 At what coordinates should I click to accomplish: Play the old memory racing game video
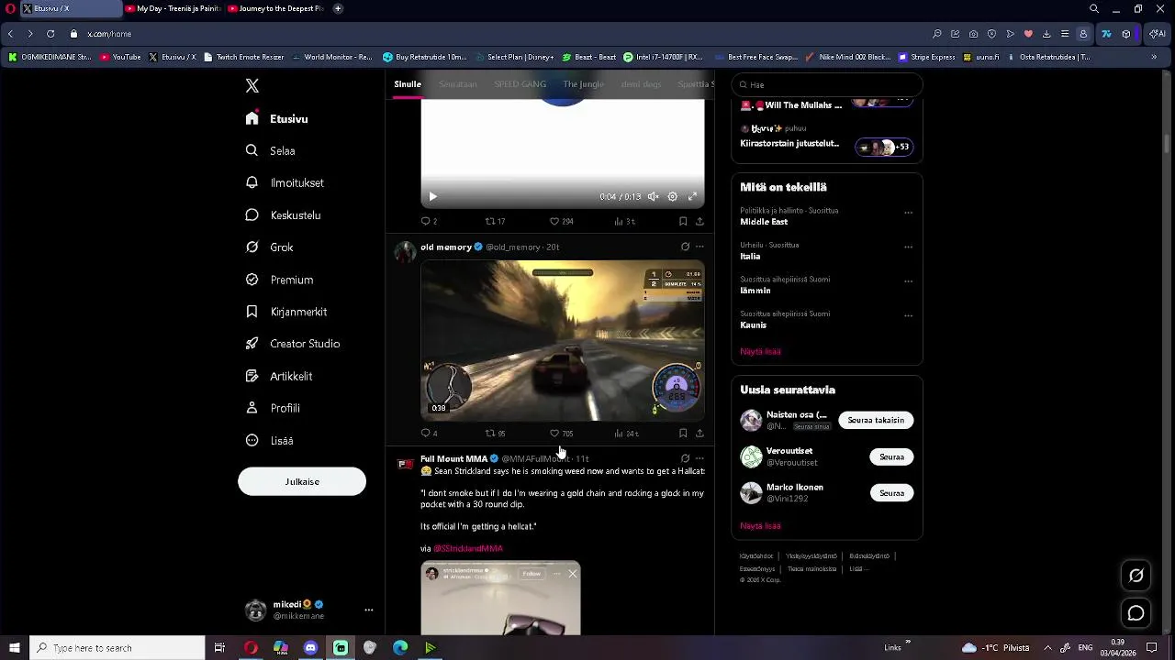pyautogui.click(x=563, y=340)
